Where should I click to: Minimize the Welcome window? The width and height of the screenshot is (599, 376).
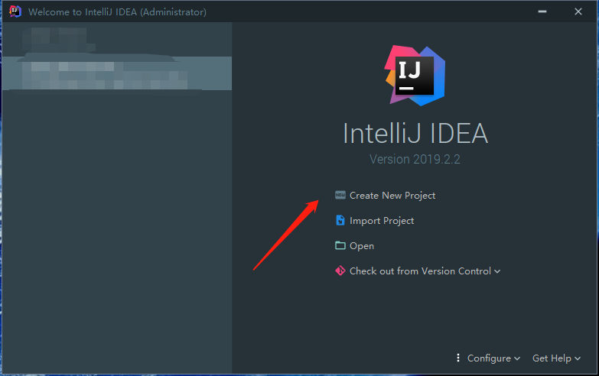pos(542,11)
